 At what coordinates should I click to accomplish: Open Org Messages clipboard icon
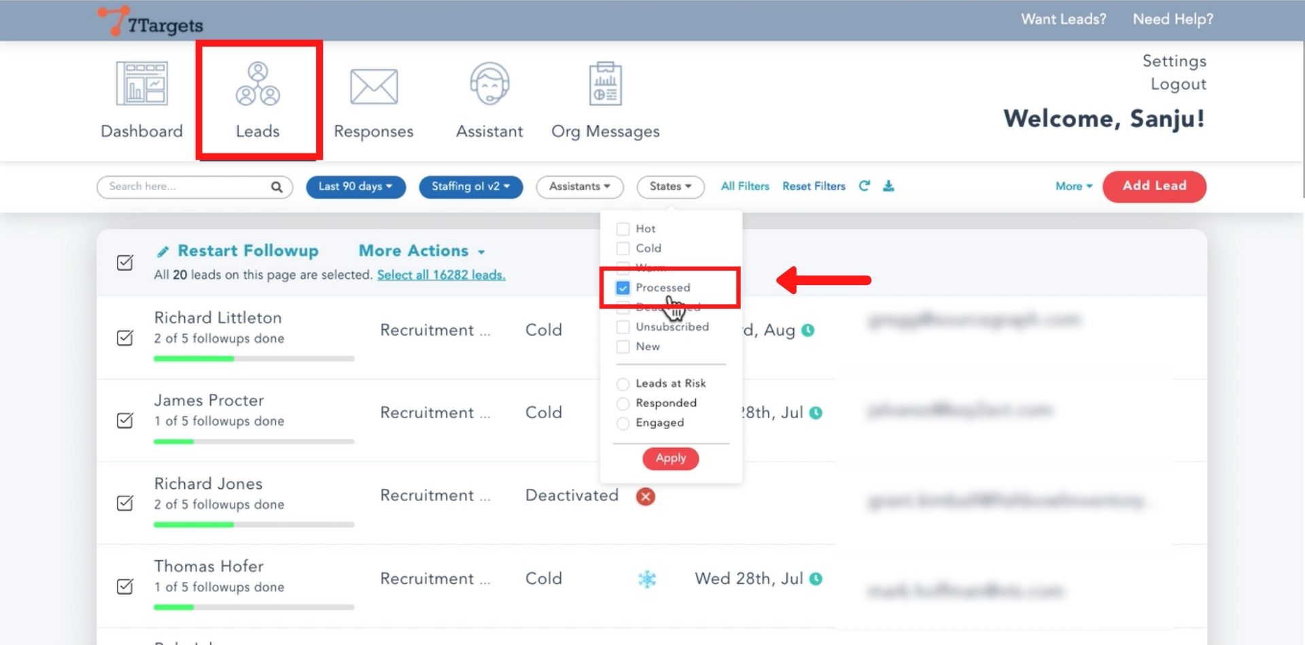(605, 84)
